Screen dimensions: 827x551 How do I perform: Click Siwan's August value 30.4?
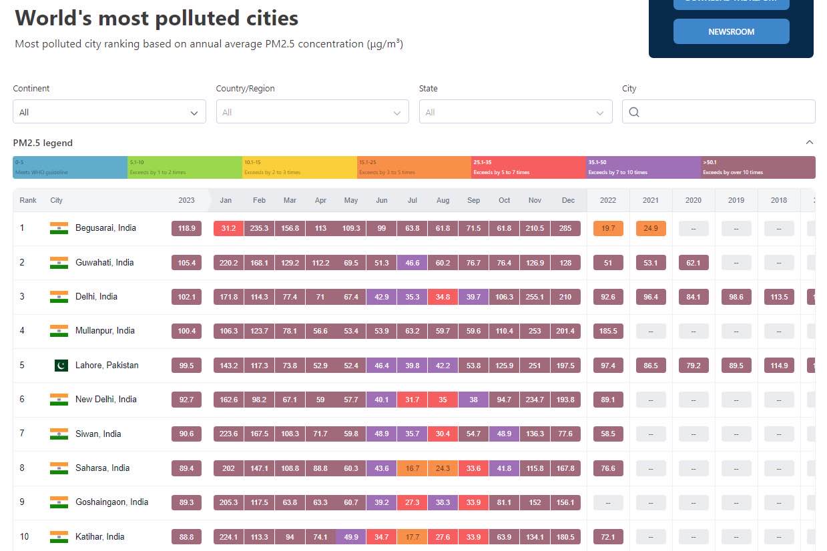click(x=443, y=434)
